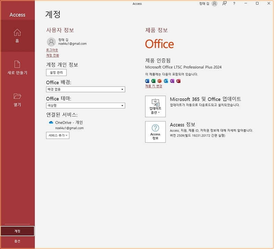
Task: Expand the 서비스 추가 dropdown button
Action: point(58,135)
